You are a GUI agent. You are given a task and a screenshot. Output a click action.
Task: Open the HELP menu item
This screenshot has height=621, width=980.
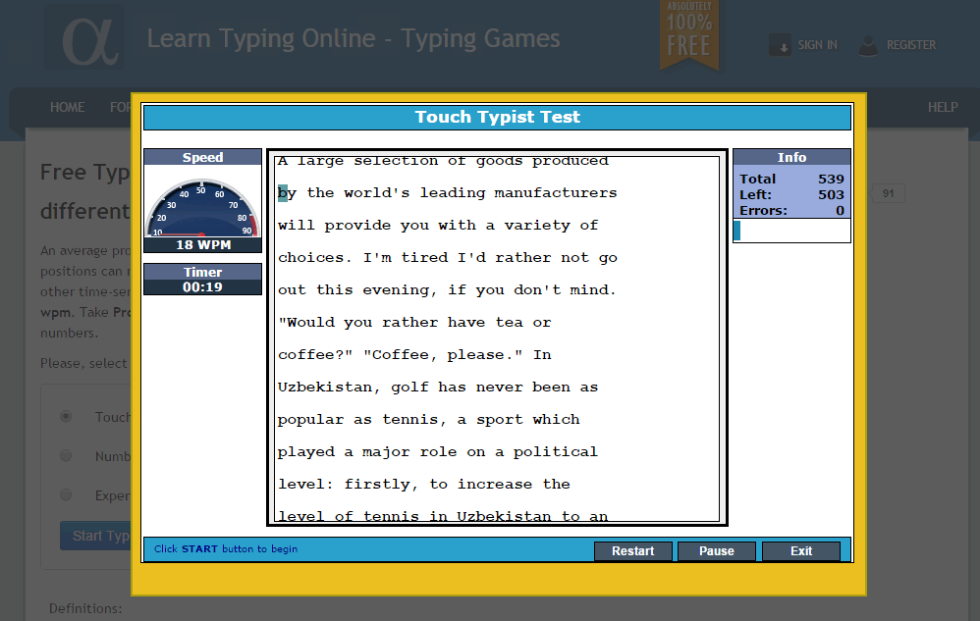(942, 107)
